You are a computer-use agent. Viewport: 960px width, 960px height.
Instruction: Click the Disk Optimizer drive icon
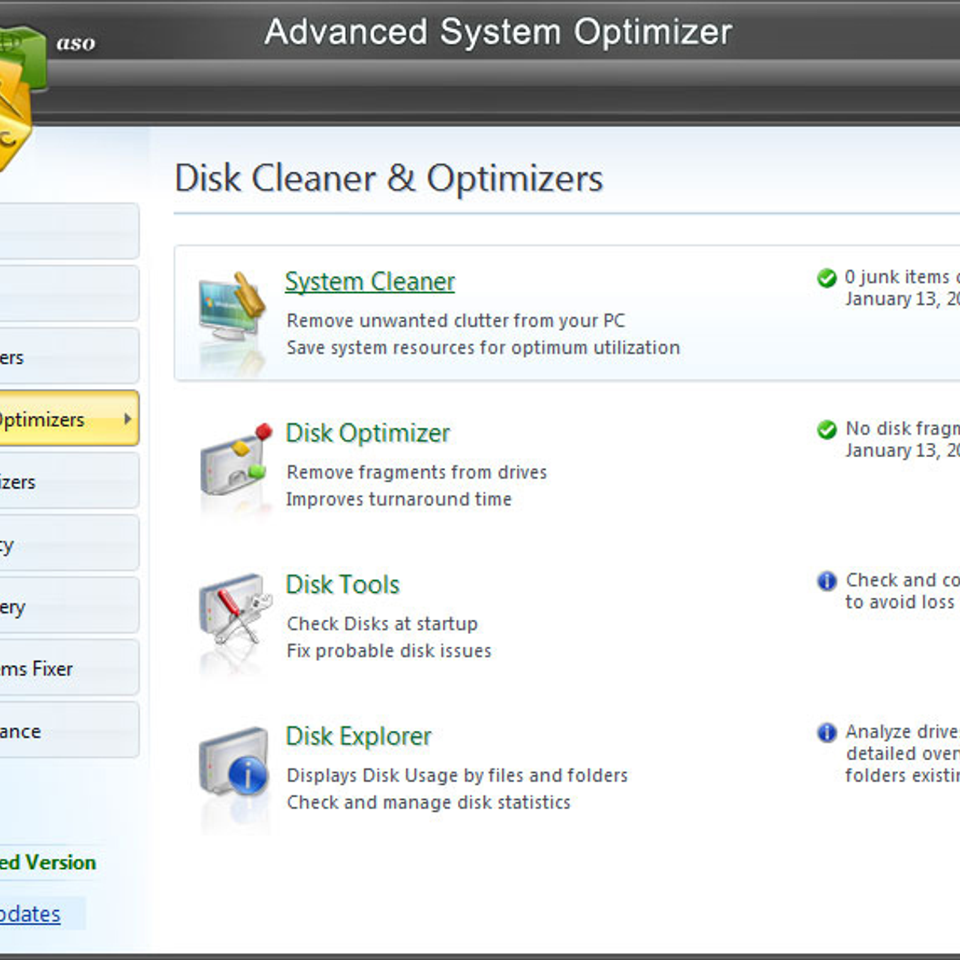point(235,460)
